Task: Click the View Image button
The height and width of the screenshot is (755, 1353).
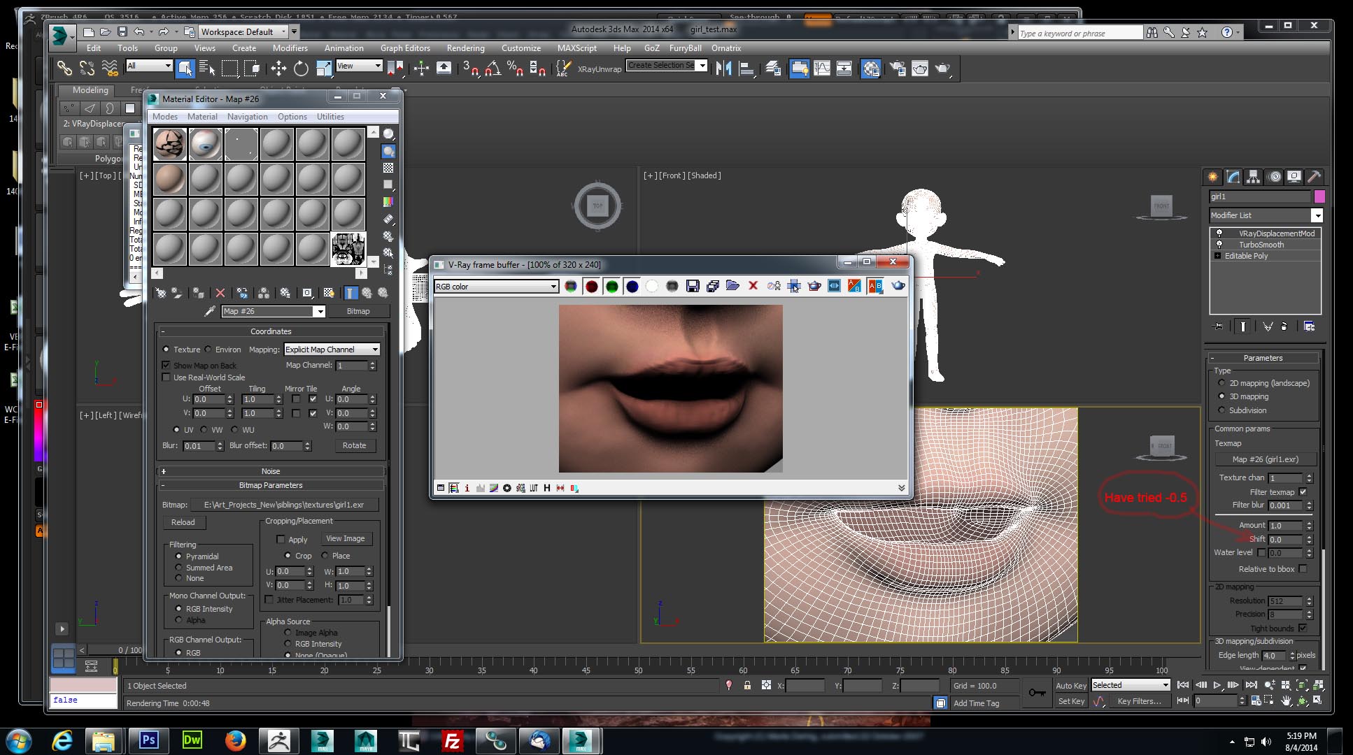Action: coord(345,539)
